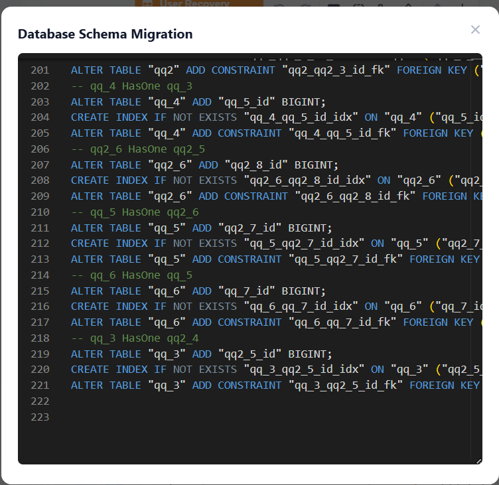Click line 203 ALTER TABLE "qq_4" ADD "qq_5_id"

point(198,102)
